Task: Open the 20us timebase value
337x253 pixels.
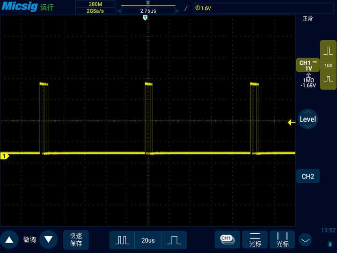Action: pos(148,240)
